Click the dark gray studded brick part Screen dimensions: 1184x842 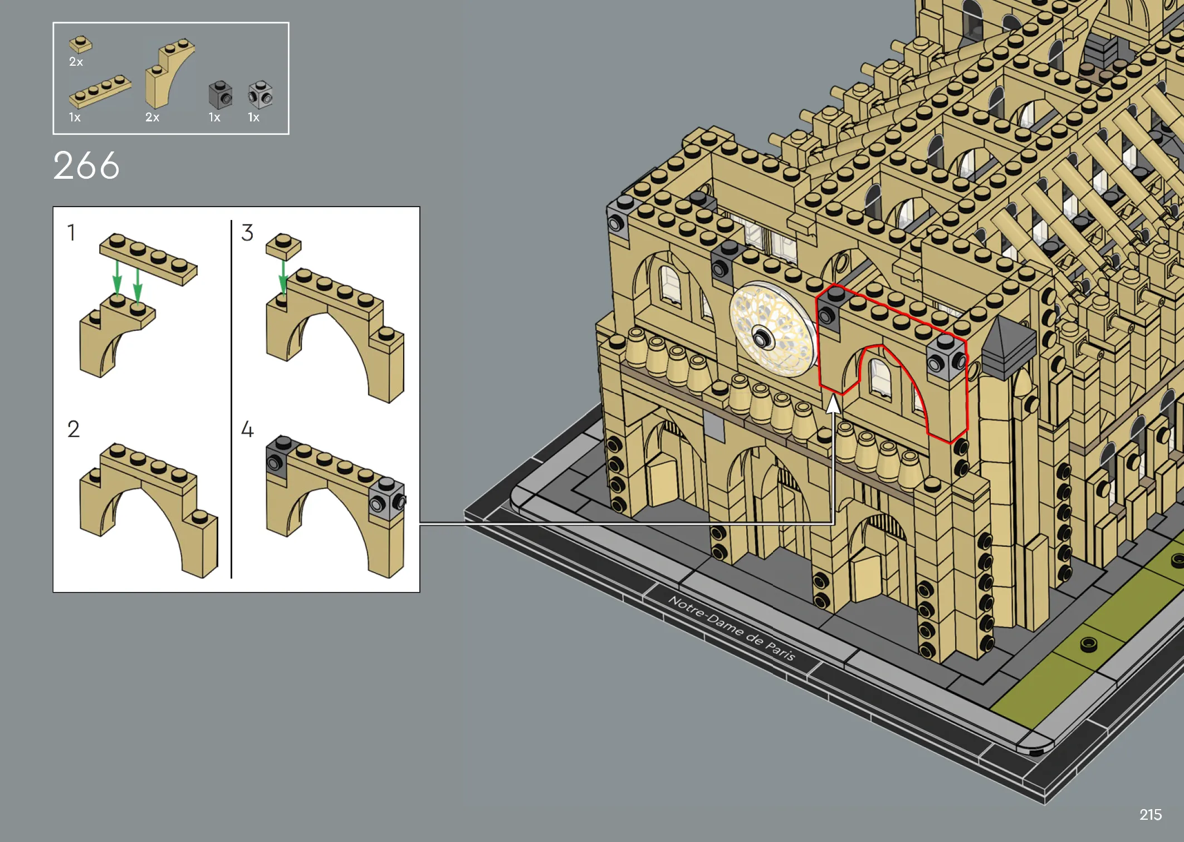point(221,95)
